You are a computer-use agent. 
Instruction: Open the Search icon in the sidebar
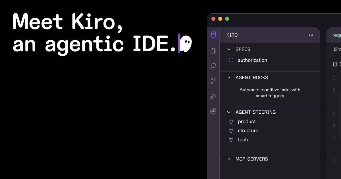click(213, 66)
